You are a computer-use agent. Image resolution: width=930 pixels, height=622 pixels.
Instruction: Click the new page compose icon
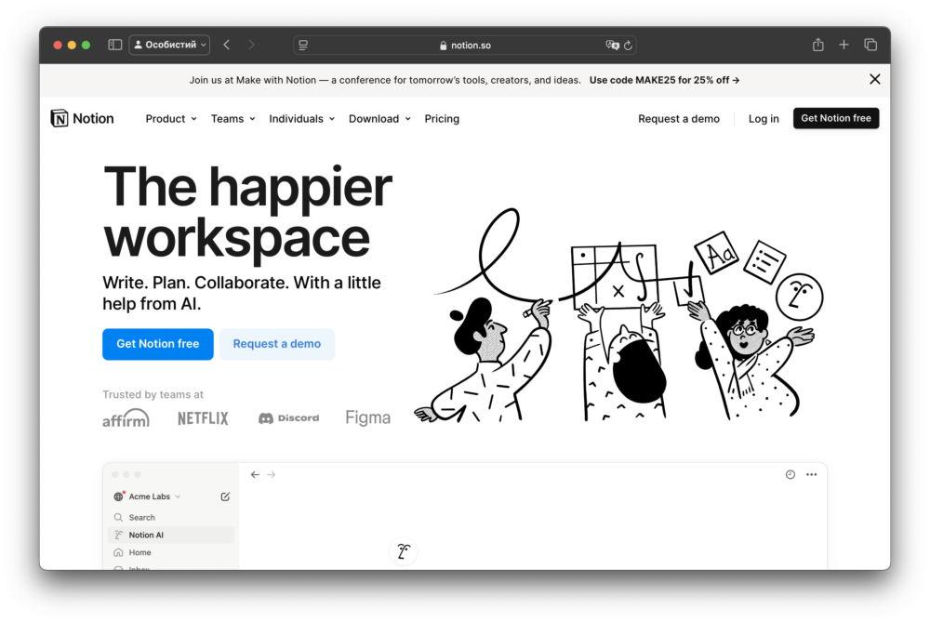coord(225,496)
